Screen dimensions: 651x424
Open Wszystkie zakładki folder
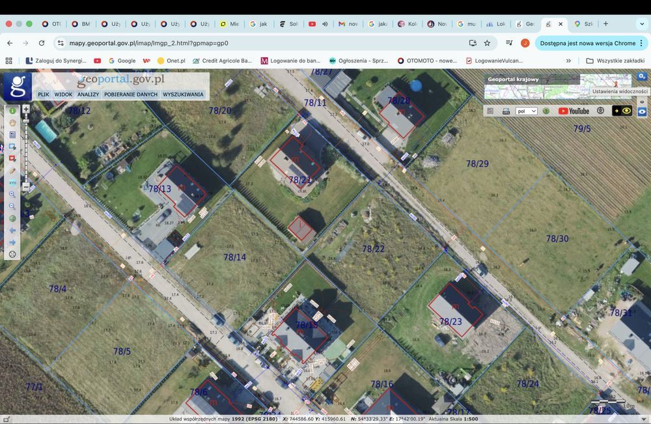coord(615,61)
